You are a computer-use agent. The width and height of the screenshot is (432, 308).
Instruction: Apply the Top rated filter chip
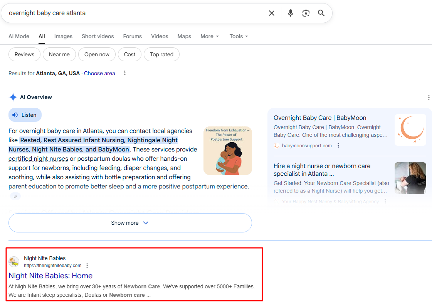click(x=161, y=55)
